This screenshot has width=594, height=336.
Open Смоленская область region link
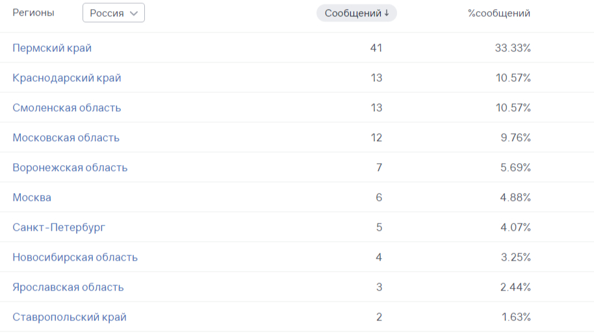point(67,108)
